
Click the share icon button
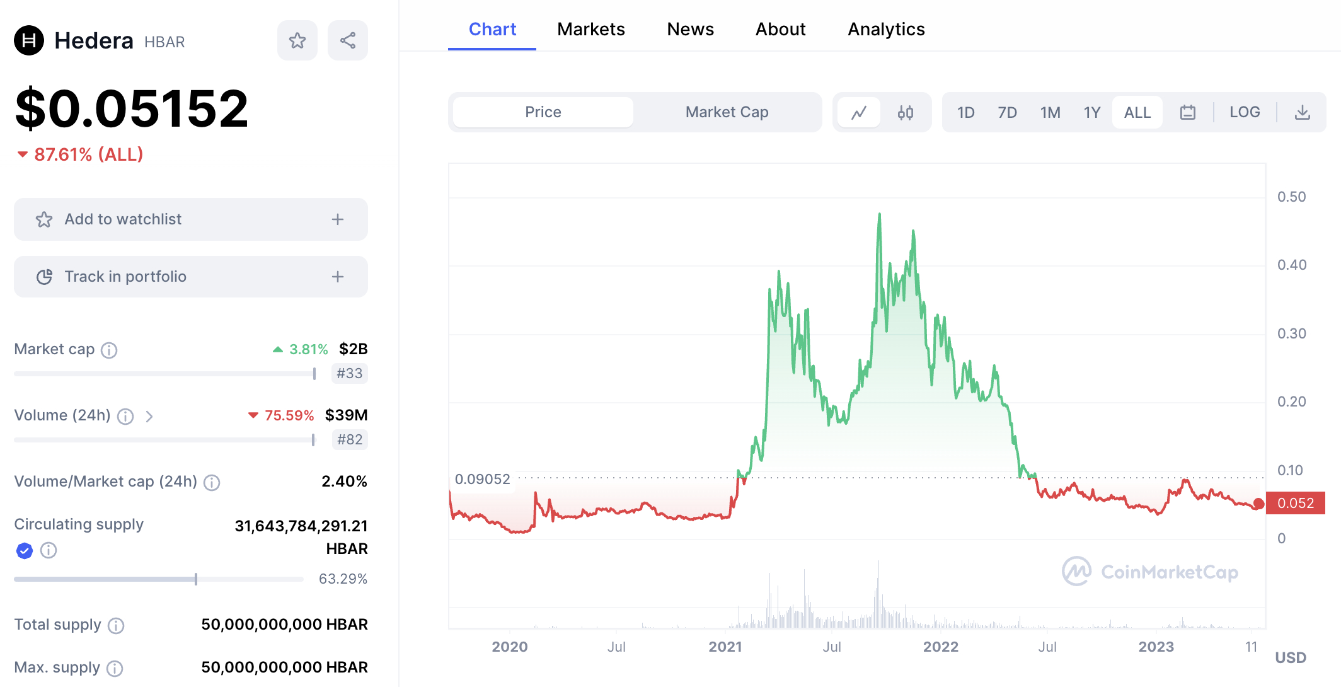[x=348, y=41]
